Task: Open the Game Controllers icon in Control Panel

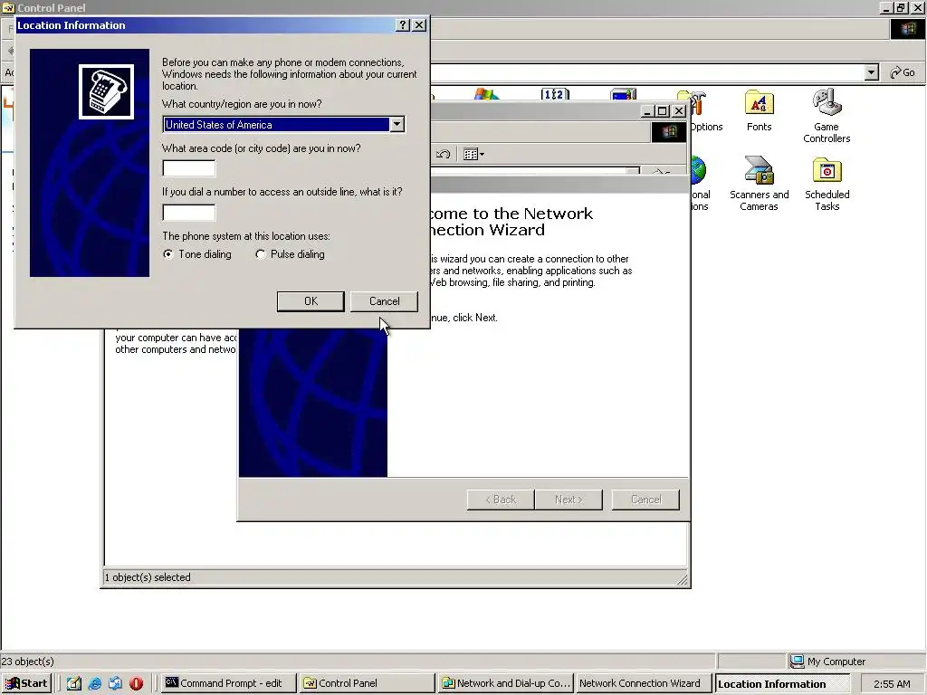Action: tap(827, 103)
